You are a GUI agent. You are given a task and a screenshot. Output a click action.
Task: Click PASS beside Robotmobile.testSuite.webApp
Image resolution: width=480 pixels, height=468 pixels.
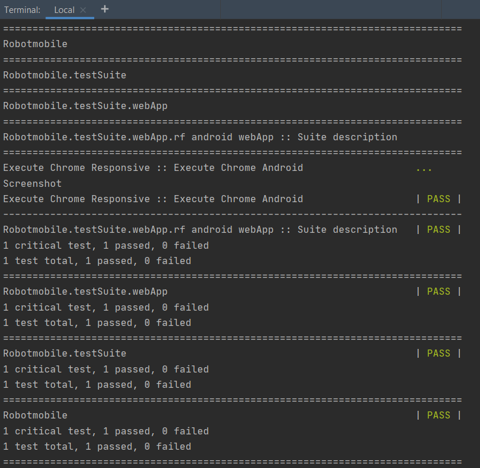click(439, 291)
